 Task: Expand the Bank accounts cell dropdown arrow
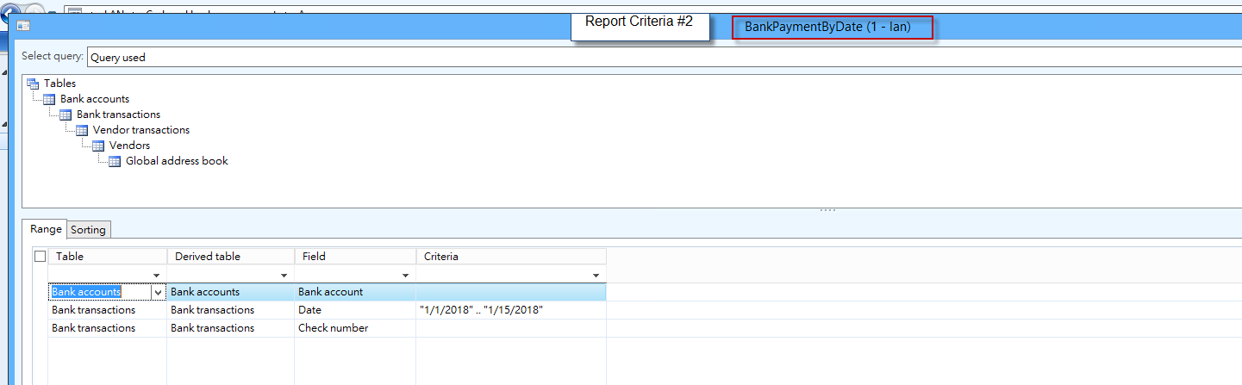(157, 293)
